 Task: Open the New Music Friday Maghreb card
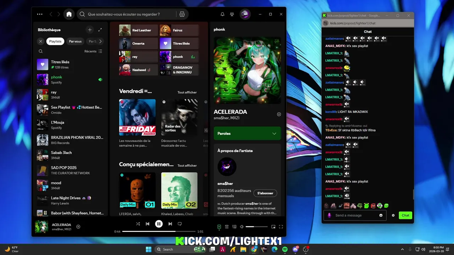coord(137,124)
